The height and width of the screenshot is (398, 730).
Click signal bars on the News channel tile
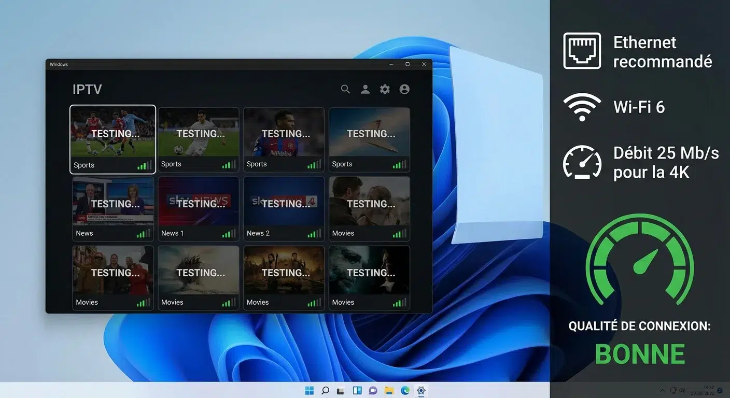point(144,234)
